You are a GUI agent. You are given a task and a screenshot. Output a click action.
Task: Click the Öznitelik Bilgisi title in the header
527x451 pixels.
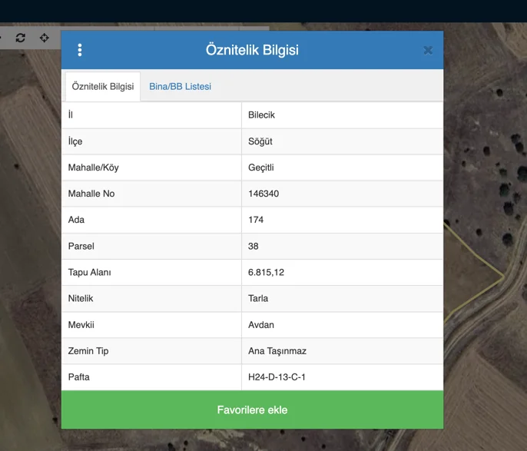[x=252, y=50]
